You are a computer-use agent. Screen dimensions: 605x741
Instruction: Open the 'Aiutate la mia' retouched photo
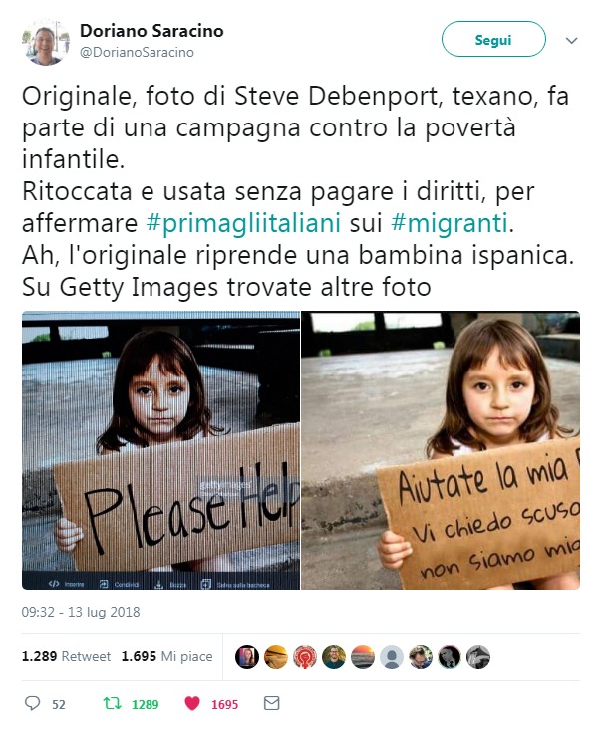(441, 450)
